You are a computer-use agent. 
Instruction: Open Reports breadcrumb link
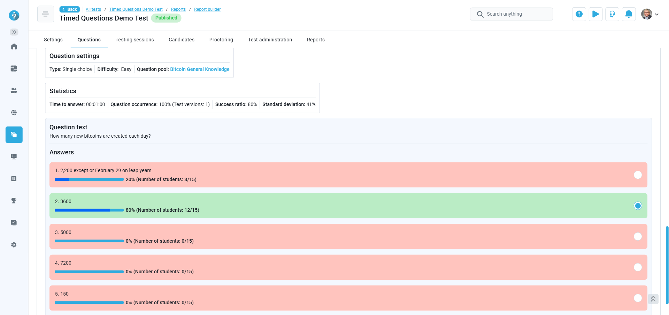(178, 9)
